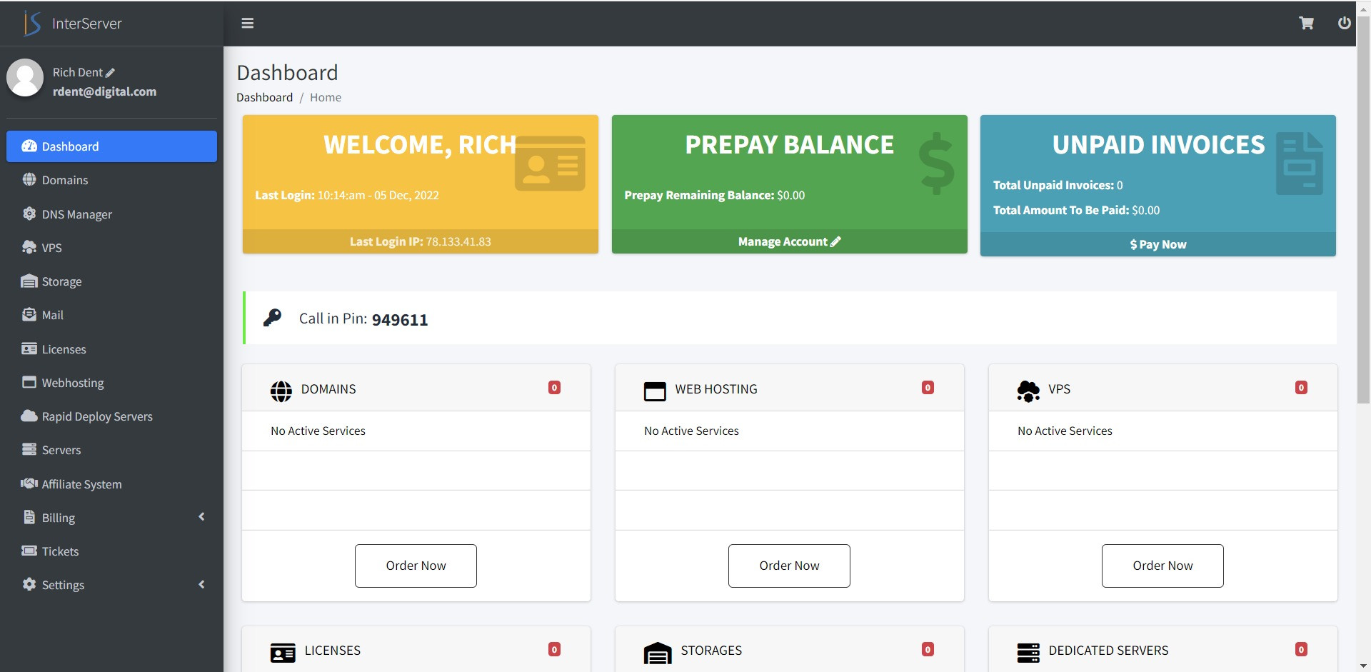Open the Dashboard menu item

111,146
